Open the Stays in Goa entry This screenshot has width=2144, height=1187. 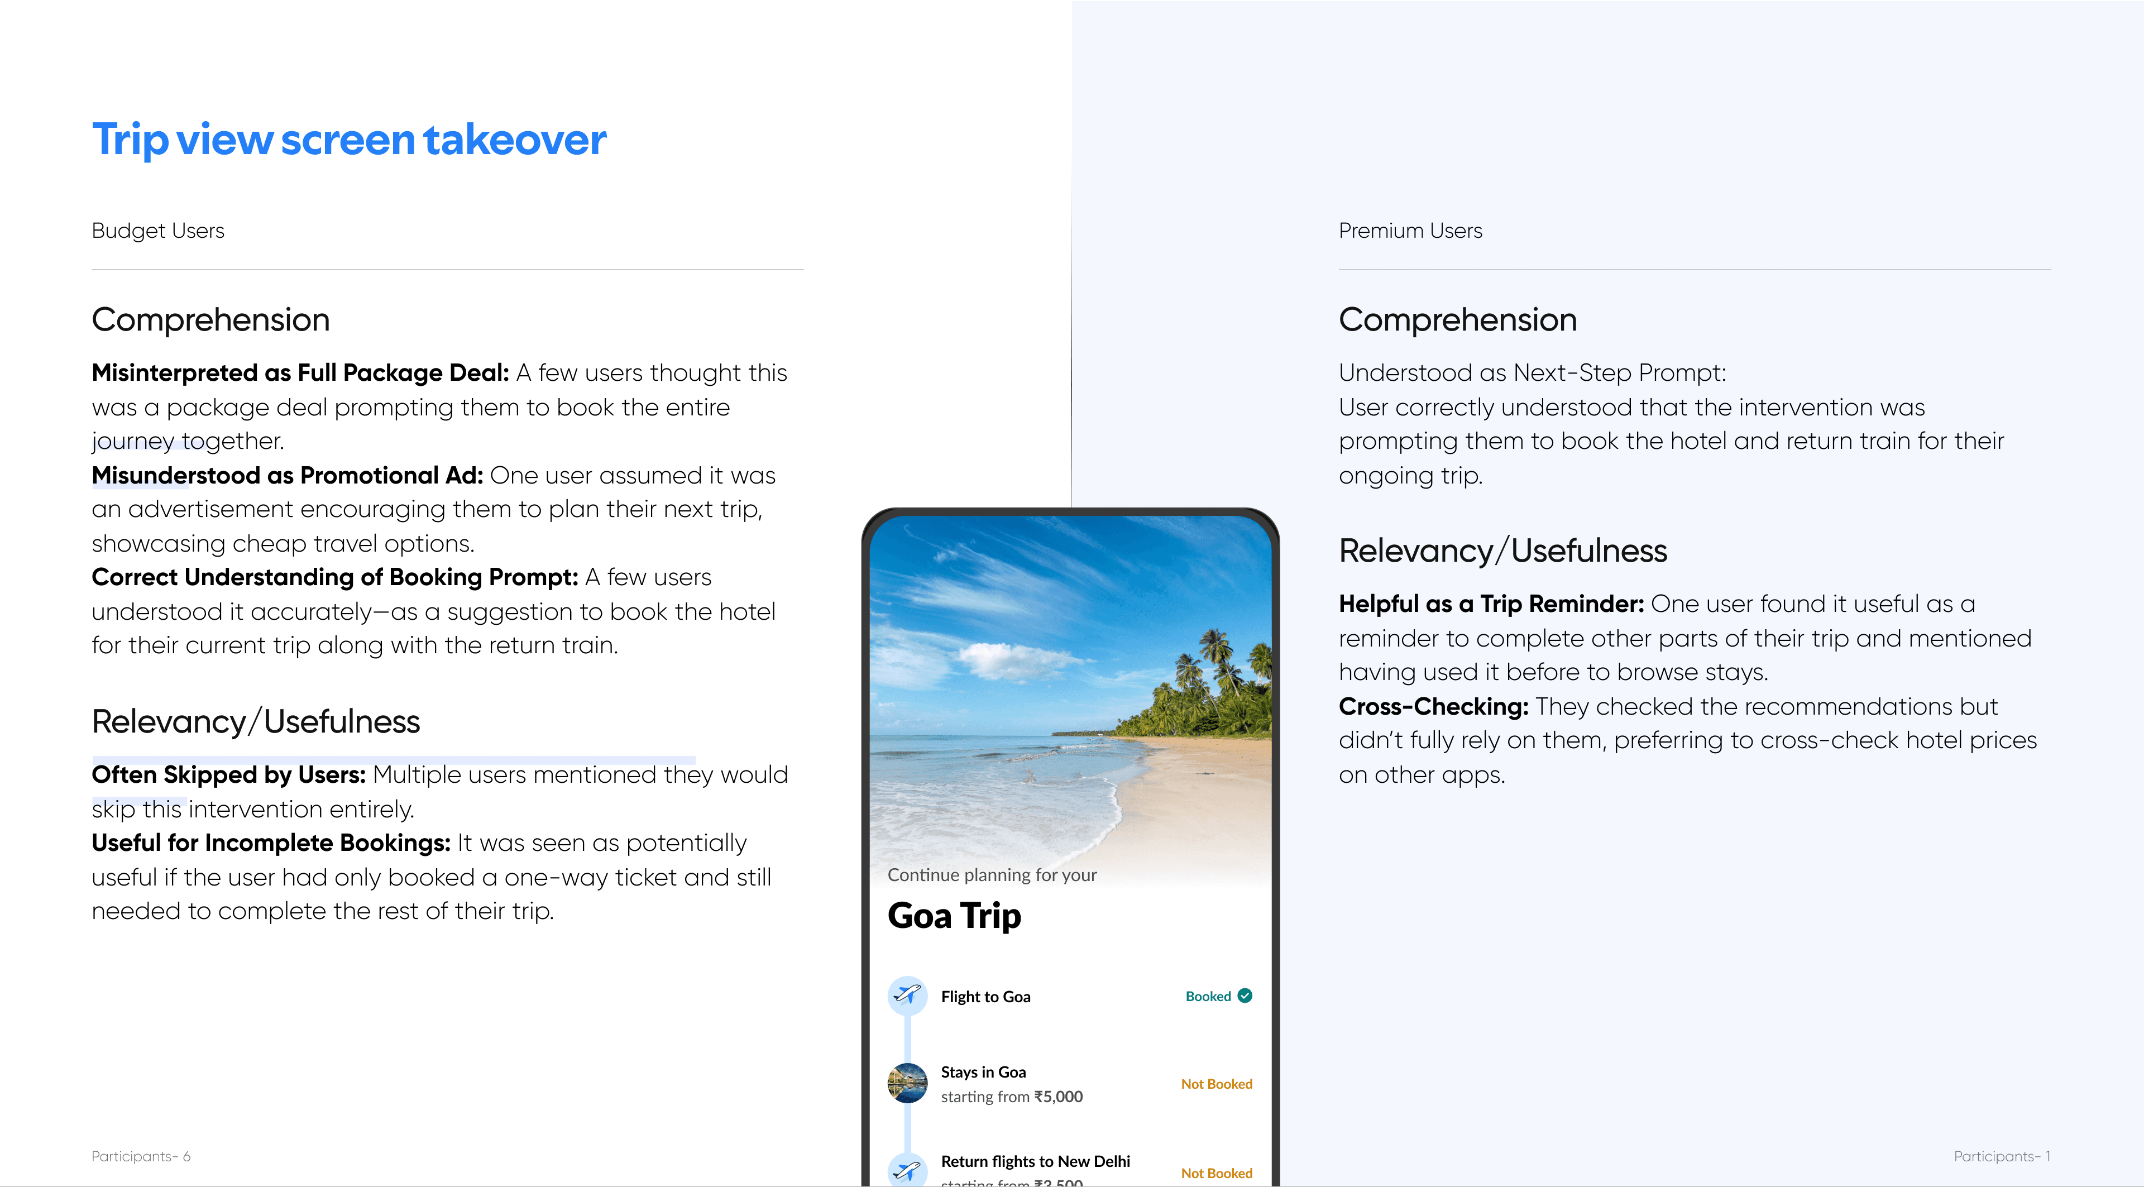pos(983,1072)
